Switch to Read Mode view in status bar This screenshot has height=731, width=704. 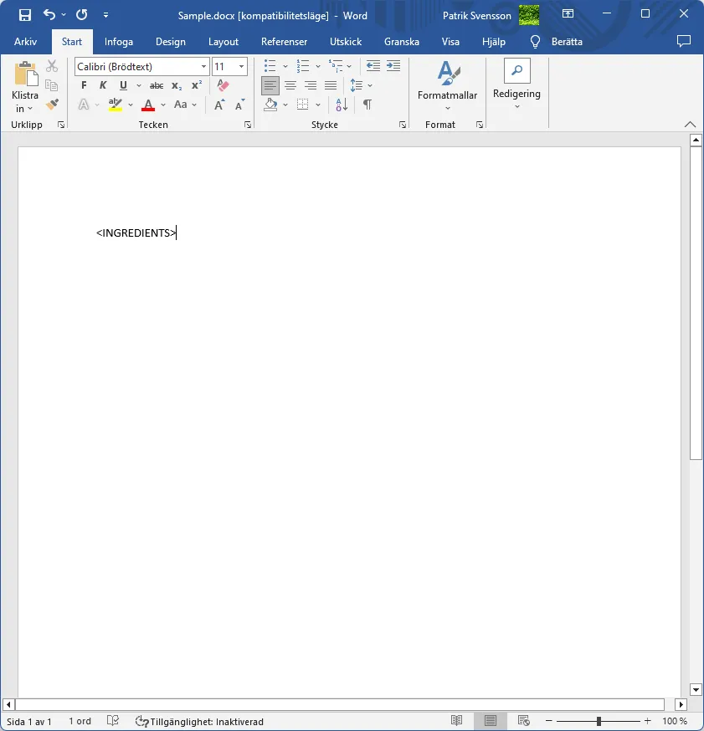[456, 721]
